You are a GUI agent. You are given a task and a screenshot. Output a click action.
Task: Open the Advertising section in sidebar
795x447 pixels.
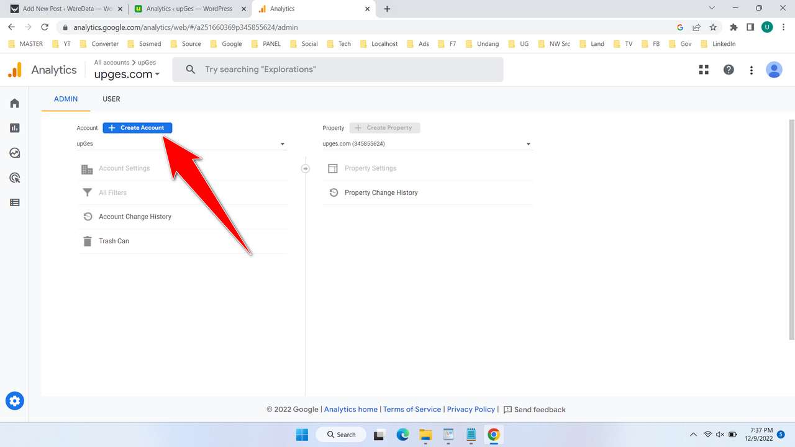14,178
